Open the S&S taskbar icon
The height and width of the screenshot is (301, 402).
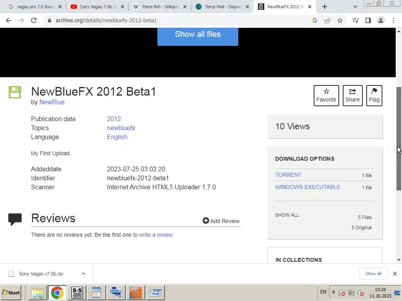(x=77, y=293)
